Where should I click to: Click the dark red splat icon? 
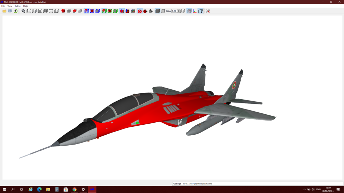click(x=145, y=11)
